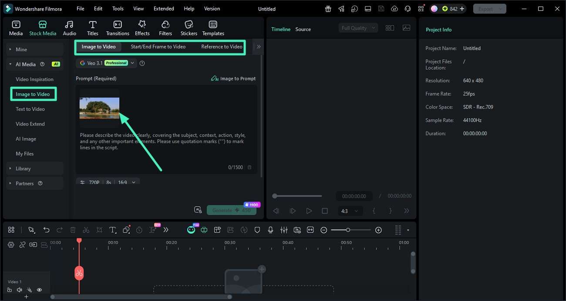The image size is (566, 301).
Task: Click Image to Prompt link
Action: pyautogui.click(x=233, y=79)
